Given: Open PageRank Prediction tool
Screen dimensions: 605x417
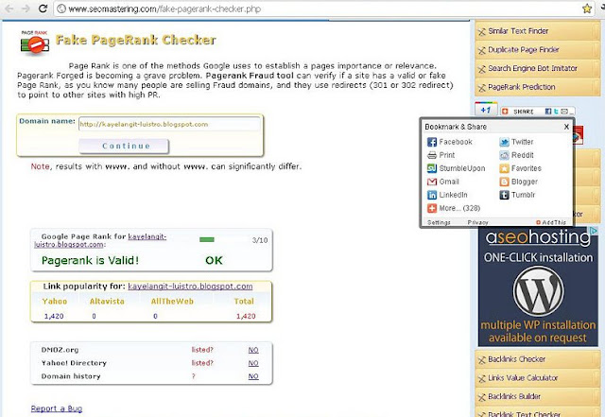Looking at the screenshot, I should click(538, 87).
